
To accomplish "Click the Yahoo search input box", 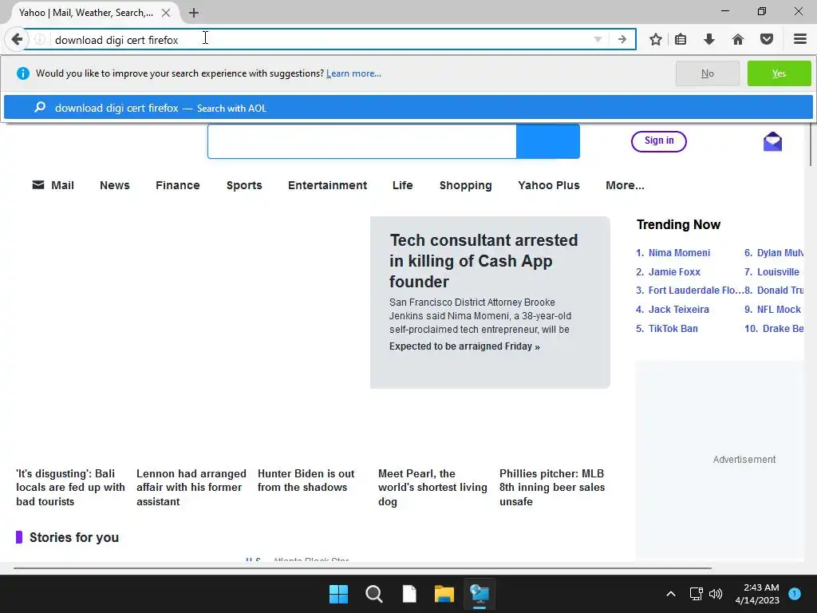I will [x=361, y=141].
